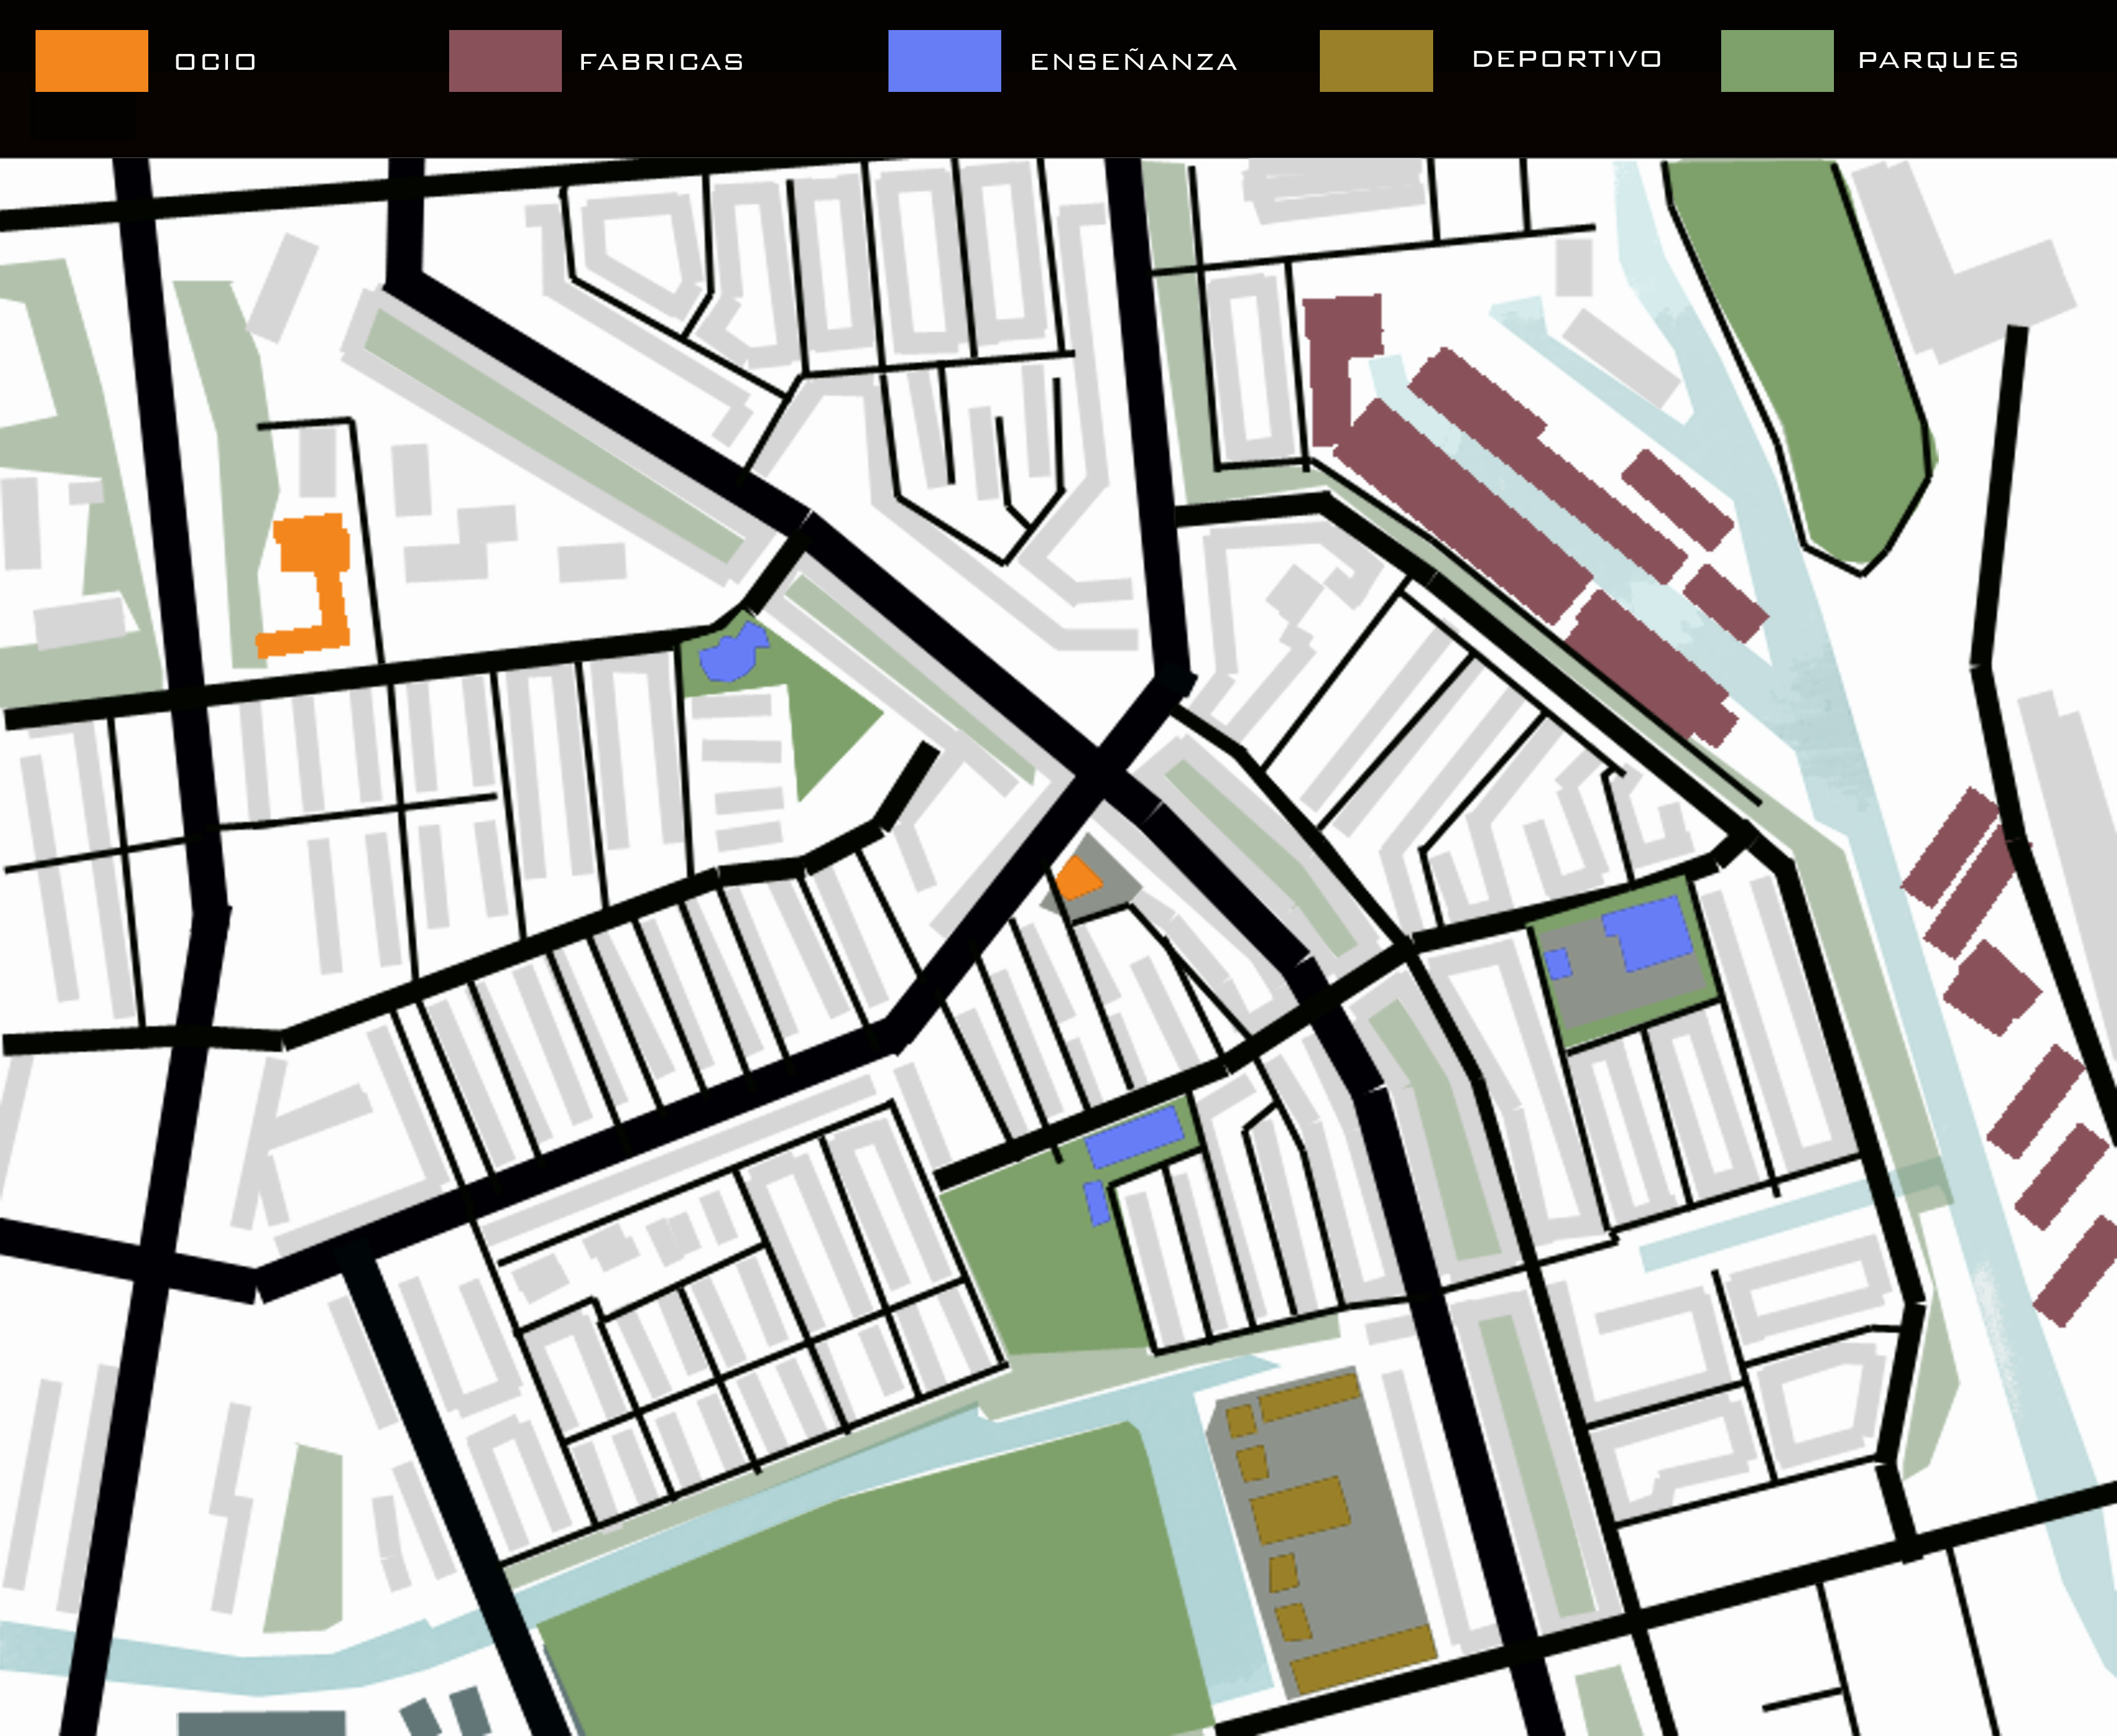Click the FABRICAS legend label
Viewport: 2117px width, 1736px height.
click(x=662, y=62)
